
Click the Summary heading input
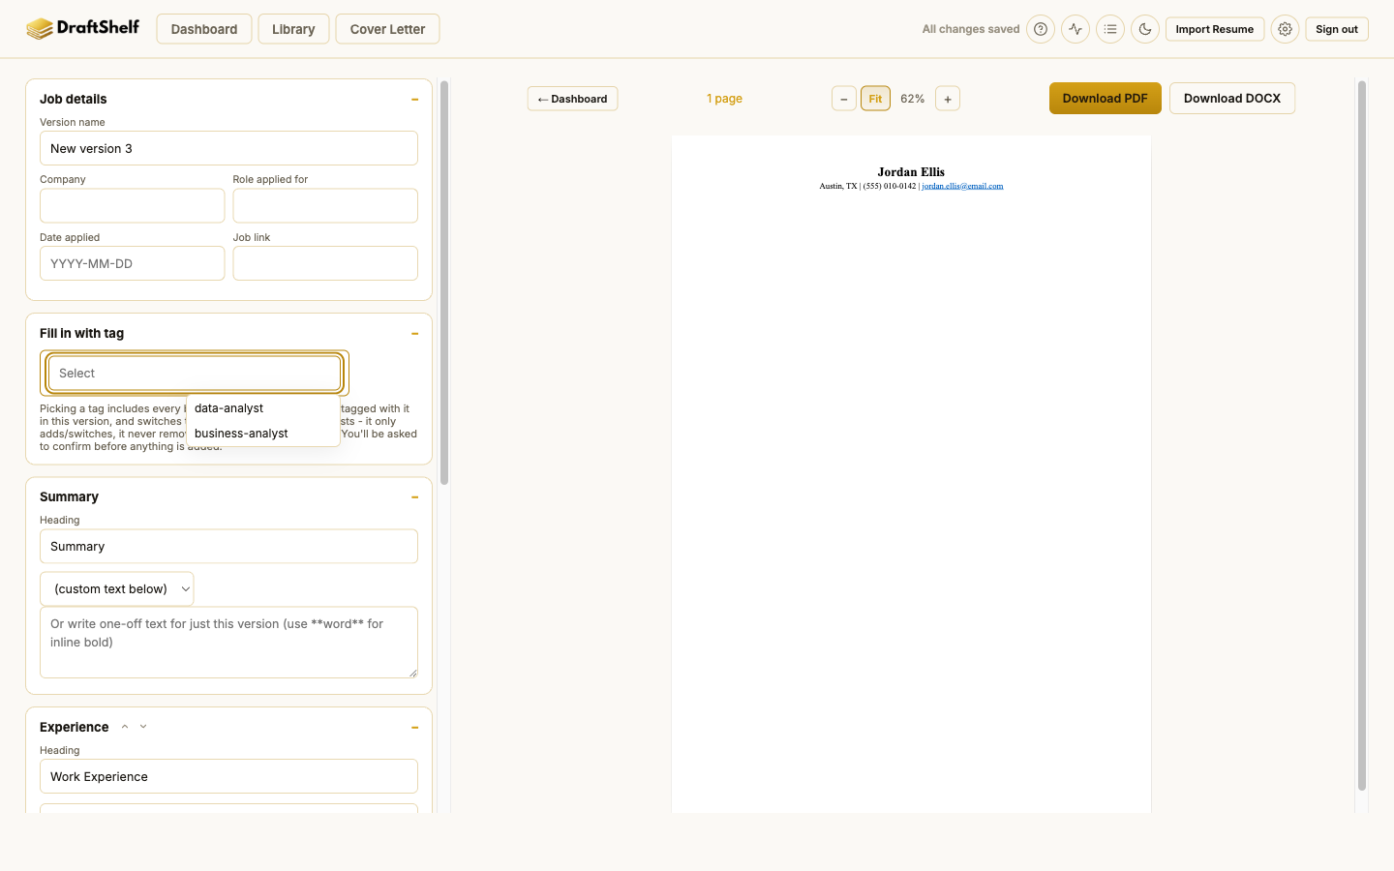coord(228,546)
